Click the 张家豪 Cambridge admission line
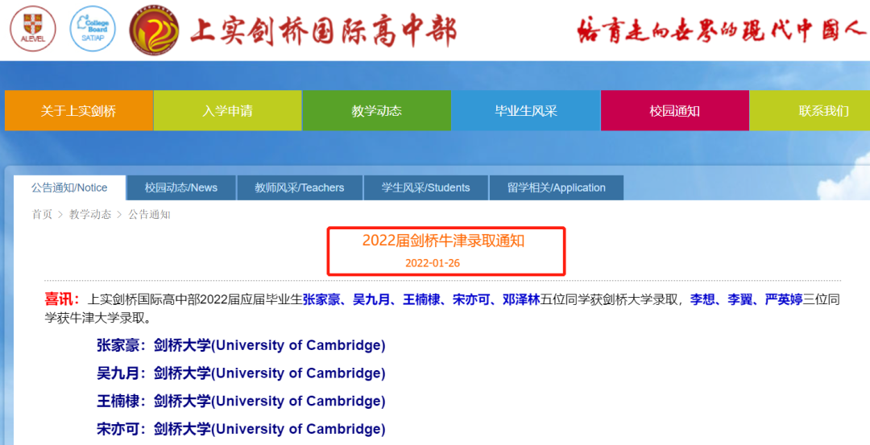The image size is (870, 445). (241, 345)
